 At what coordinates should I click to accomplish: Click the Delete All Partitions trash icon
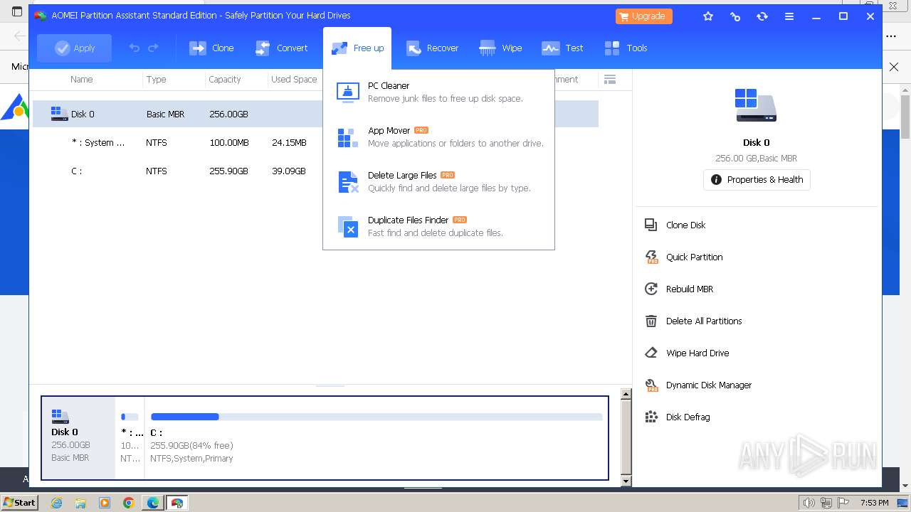pos(651,321)
